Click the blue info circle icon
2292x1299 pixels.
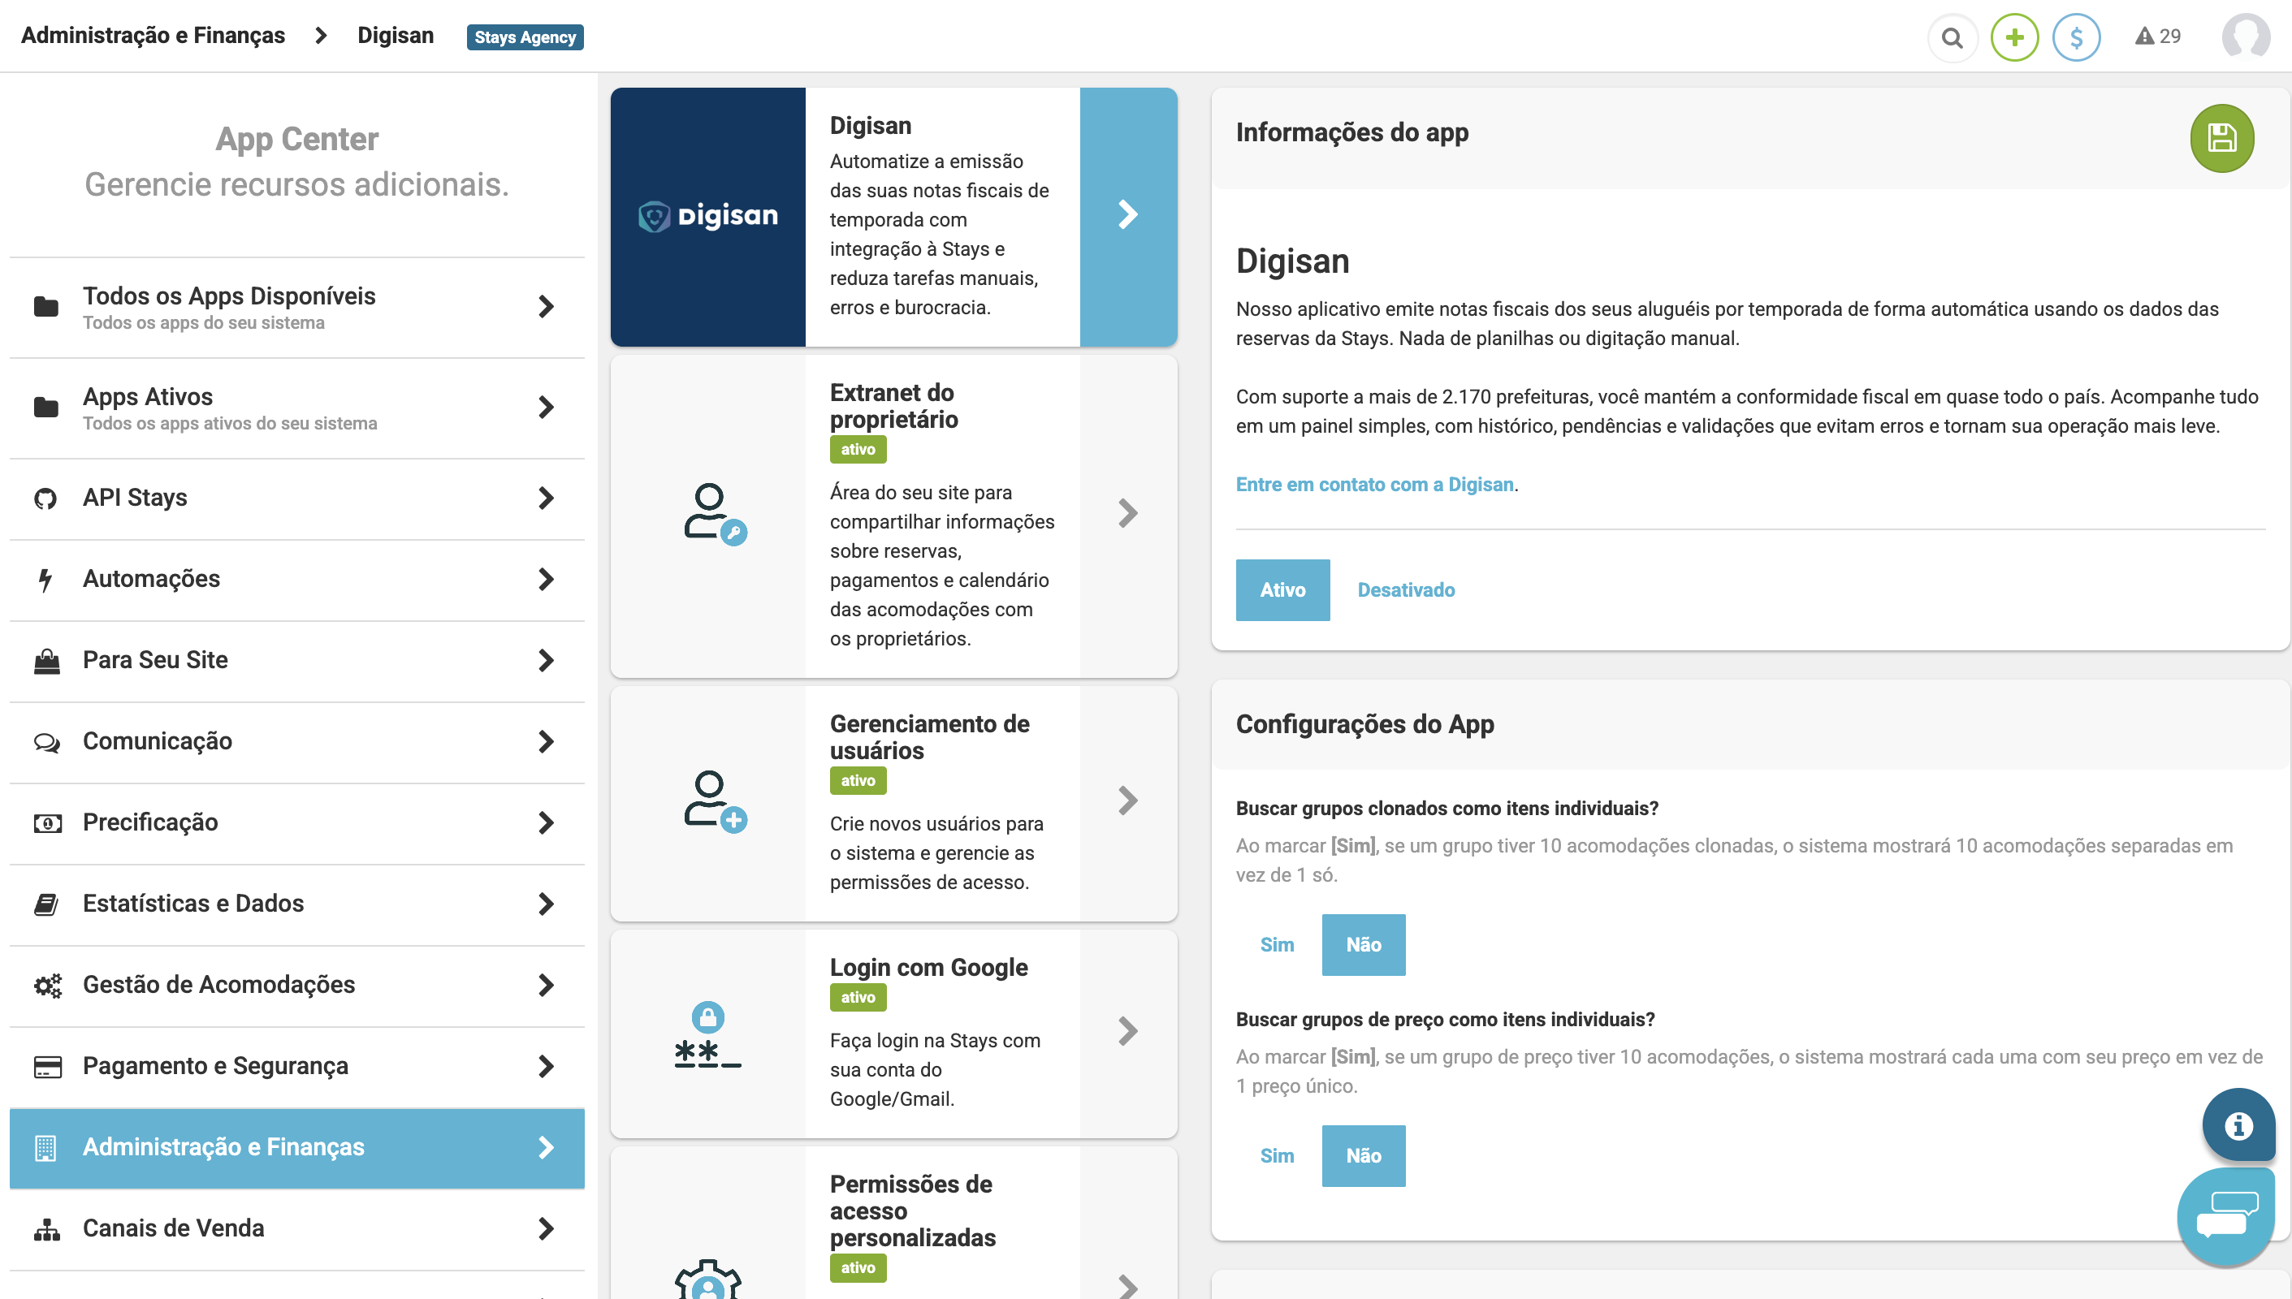[2238, 1125]
